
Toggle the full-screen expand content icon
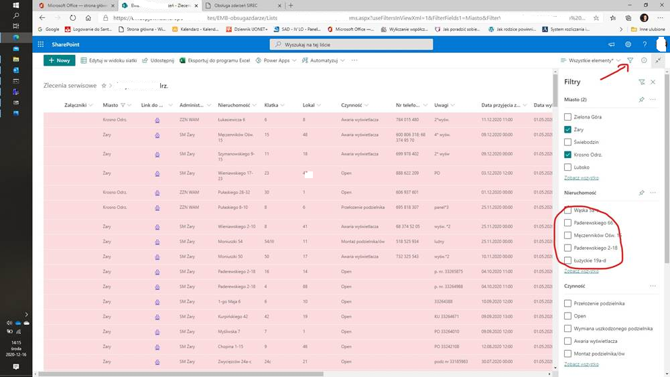tap(658, 60)
